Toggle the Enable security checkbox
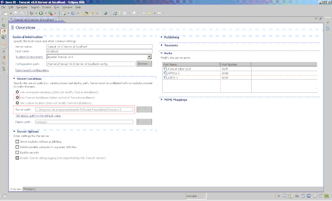 pyautogui.click(x=17, y=152)
